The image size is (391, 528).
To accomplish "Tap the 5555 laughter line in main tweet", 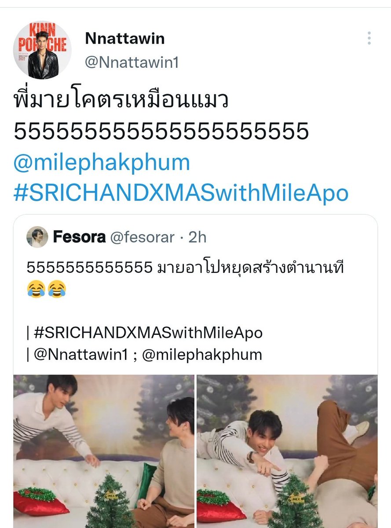I will [161, 132].
